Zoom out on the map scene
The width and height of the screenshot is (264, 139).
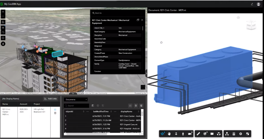pyautogui.click(x=3, y=16)
